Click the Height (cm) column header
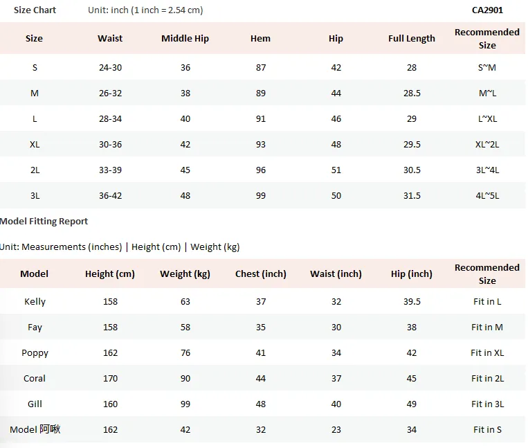 click(110, 274)
